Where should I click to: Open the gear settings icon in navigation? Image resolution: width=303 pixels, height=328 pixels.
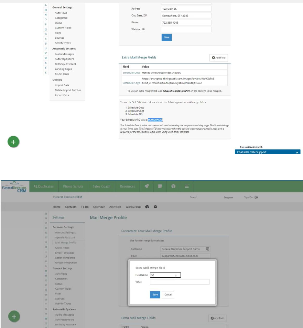pyautogui.click(x=155, y=207)
